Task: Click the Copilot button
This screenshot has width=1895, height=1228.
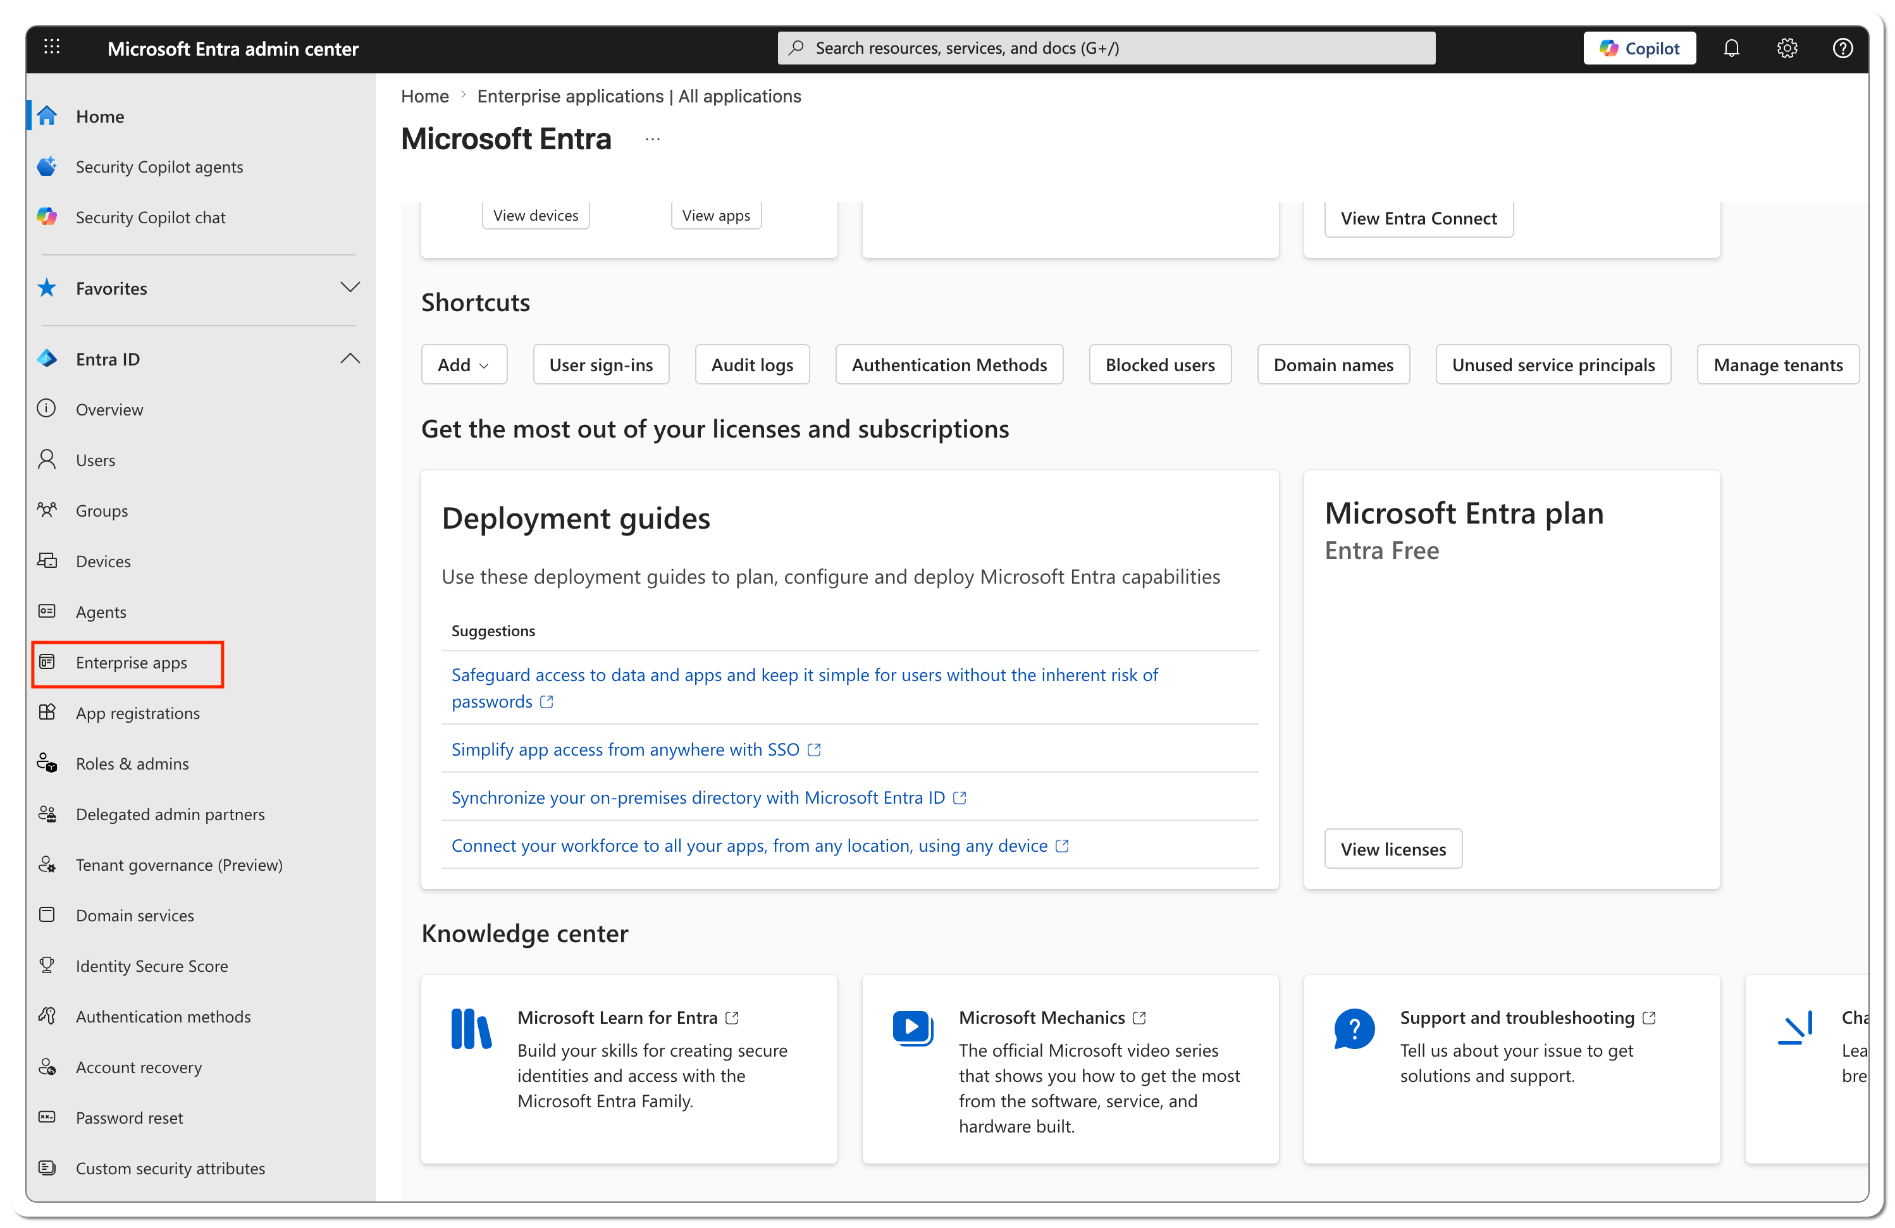Action: pyautogui.click(x=1639, y=49)
